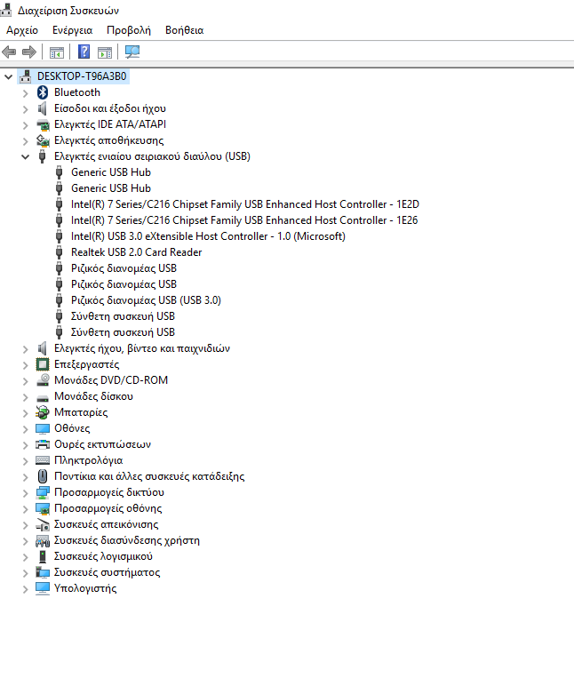
Task: Select Realtek USB 2.0 Card Reader
Action: click(x=136, y=252)
